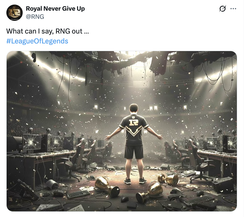Click the player's black shorts in the image
The height and width of the screenshot is (217, 244).
[133, 151]
